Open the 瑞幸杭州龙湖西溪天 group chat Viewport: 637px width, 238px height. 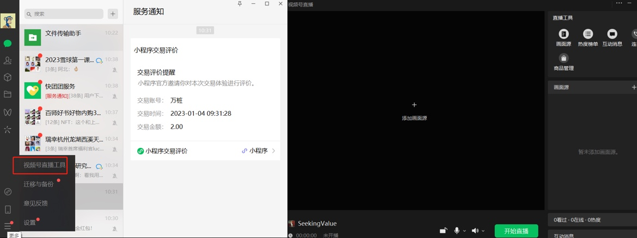(71, 143)
